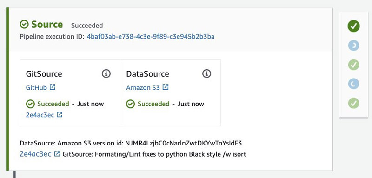Click the external link icon beside Amazon S3

pyautogui.click(x=166, y=87)
